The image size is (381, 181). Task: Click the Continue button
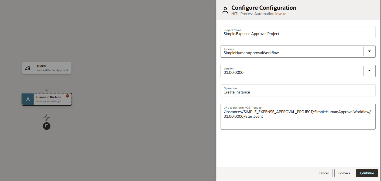367,173
